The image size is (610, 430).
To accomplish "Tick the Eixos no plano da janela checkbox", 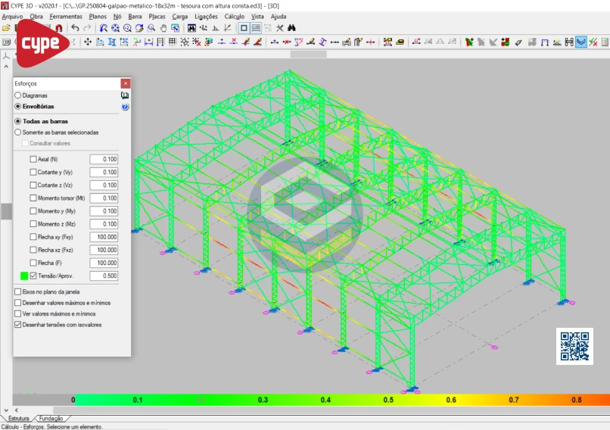I will 18,291.
